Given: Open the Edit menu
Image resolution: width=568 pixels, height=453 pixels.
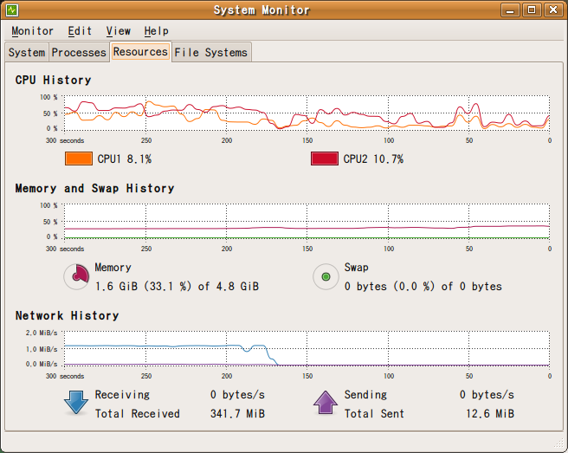Looking at the screenshot, I should pos(80,31).
